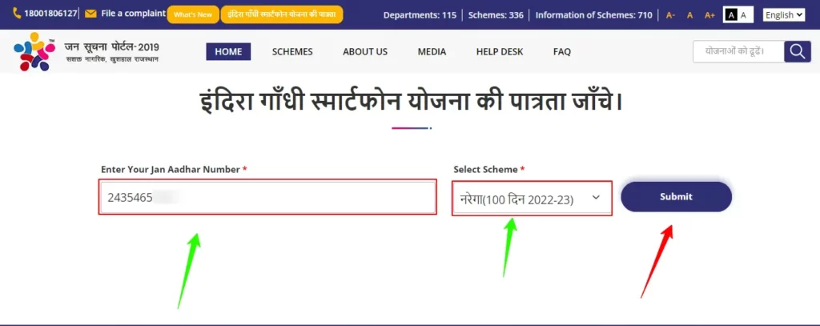Increase font size with A+ button
The width and height of the screenshot is (820, 326).
[709, 15]
